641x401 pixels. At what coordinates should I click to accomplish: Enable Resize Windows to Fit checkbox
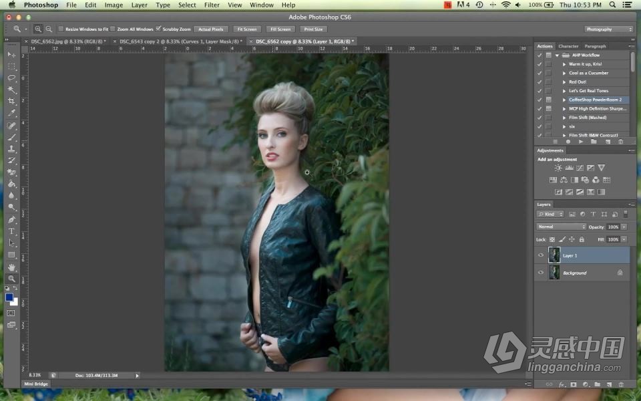pos(61,29)
